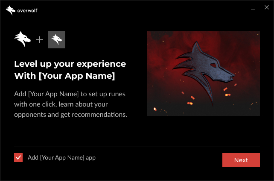Click the red wolf emblem artwork

204,74
